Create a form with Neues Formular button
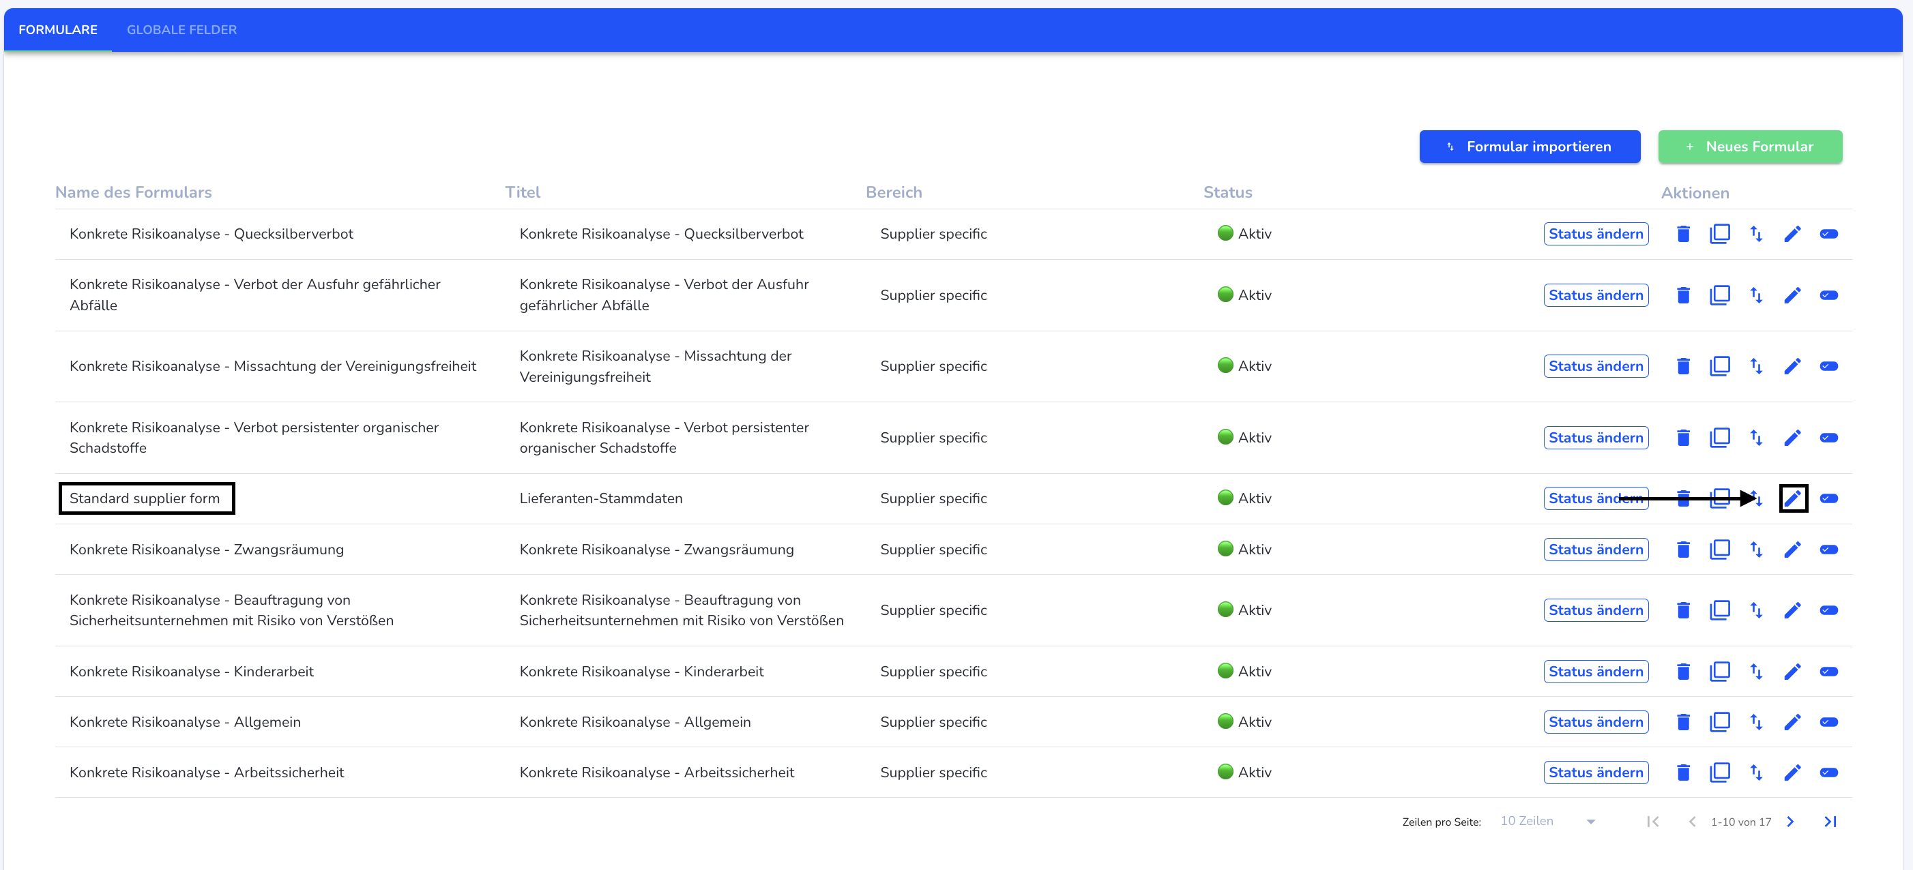This screenshot has height=870, width=1913. point(1751,147)
